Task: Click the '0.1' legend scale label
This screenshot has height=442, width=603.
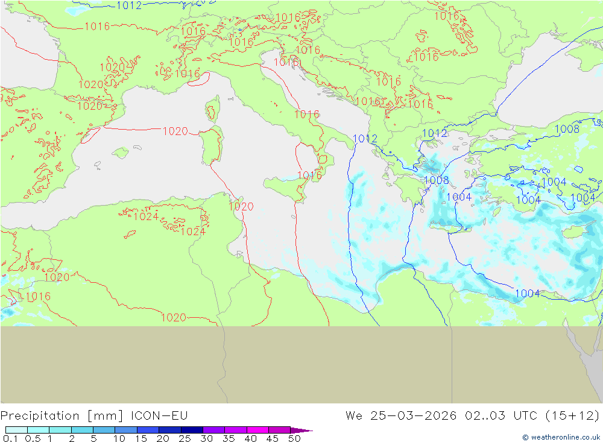Action: pyautogui.click(x=10, y=438)
